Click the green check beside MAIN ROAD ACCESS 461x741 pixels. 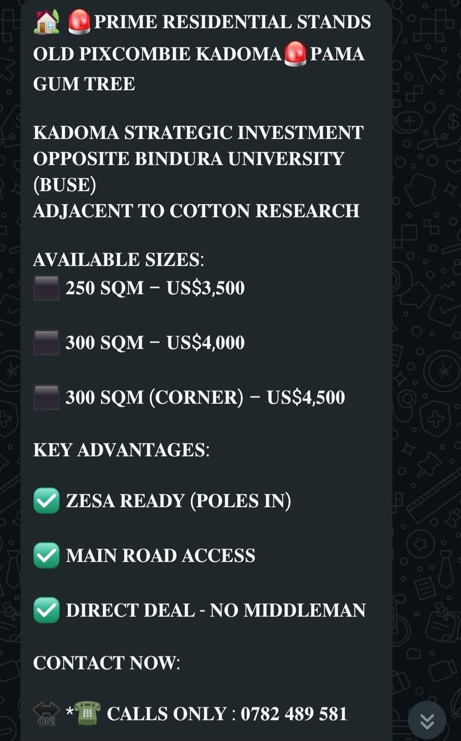[x=46, y=555]
